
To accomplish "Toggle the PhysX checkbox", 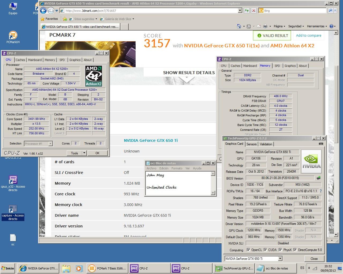I will [x=280, y=250].
